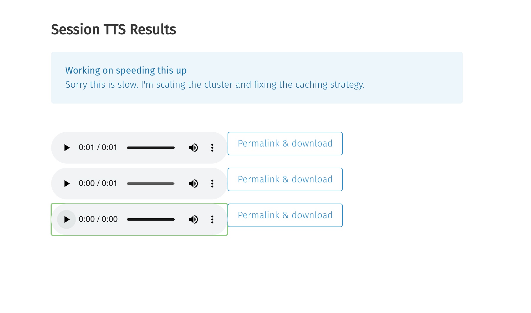
Task: Open more options for third audio player
Action: (x=212, y=219)
